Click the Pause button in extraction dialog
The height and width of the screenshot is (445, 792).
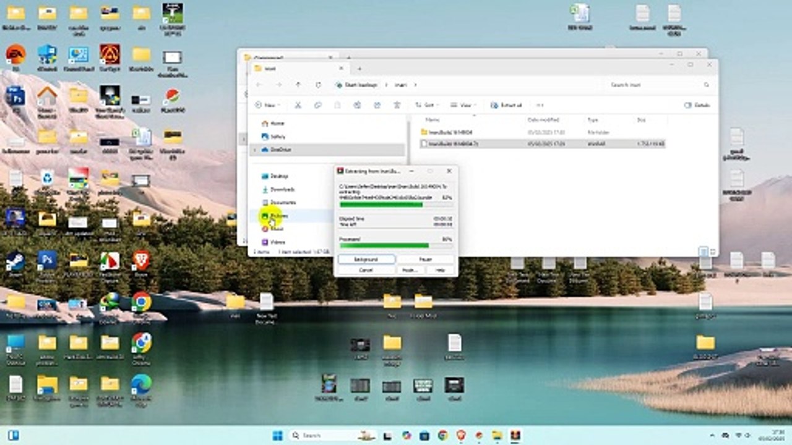[425, 260]
